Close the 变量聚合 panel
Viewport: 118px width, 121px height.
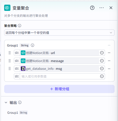pos(111,8)
